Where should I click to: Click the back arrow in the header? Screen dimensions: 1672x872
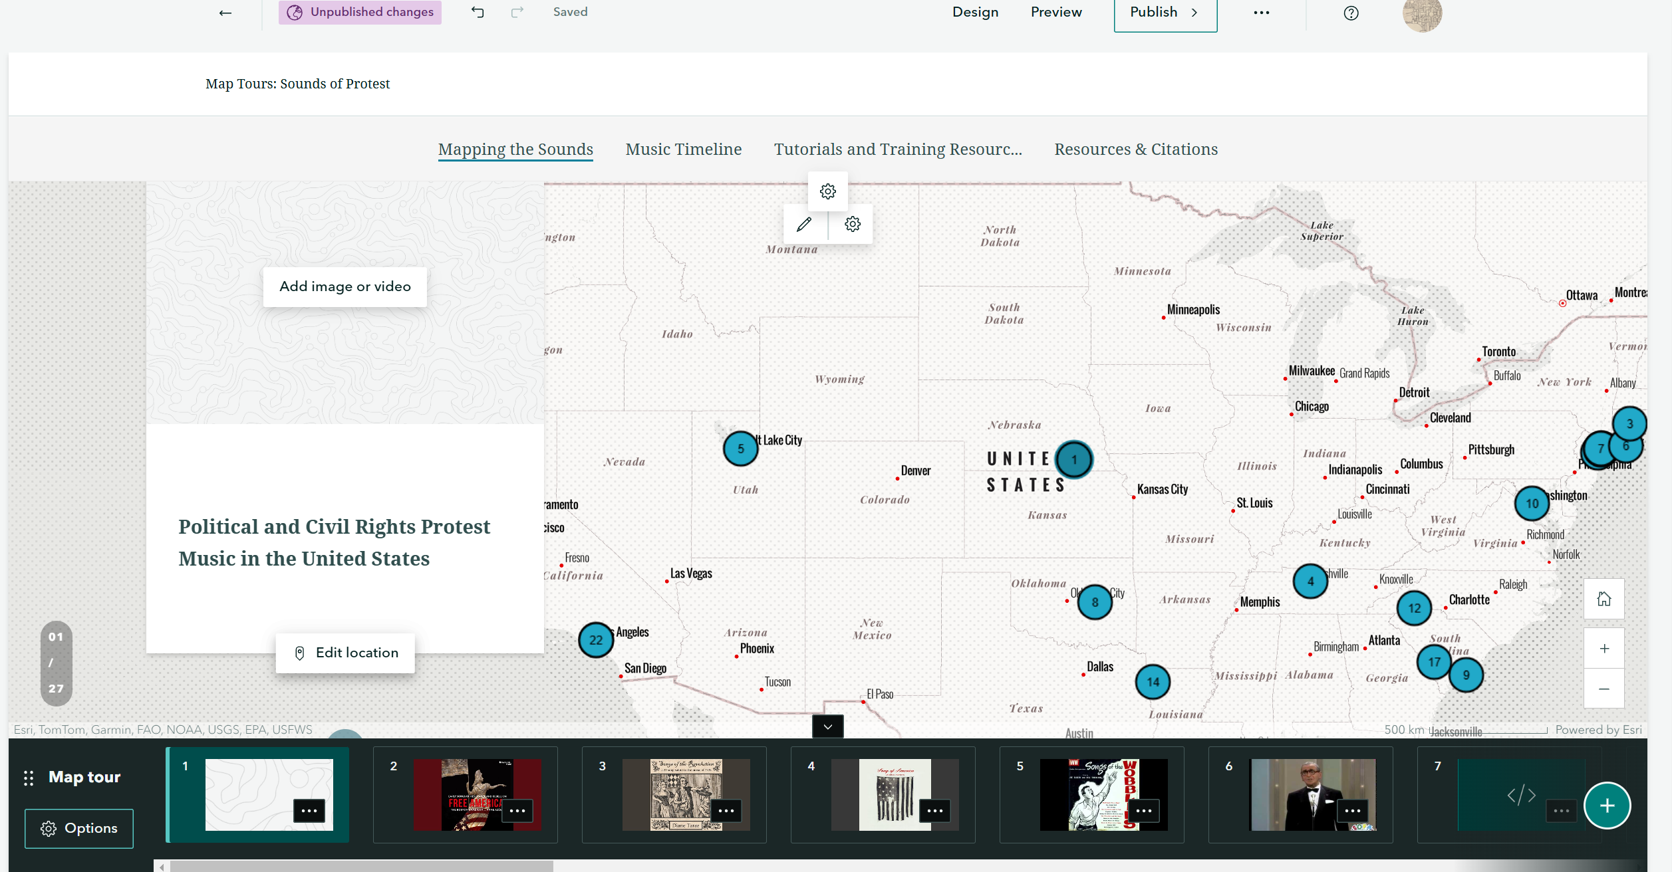(225, 13)
